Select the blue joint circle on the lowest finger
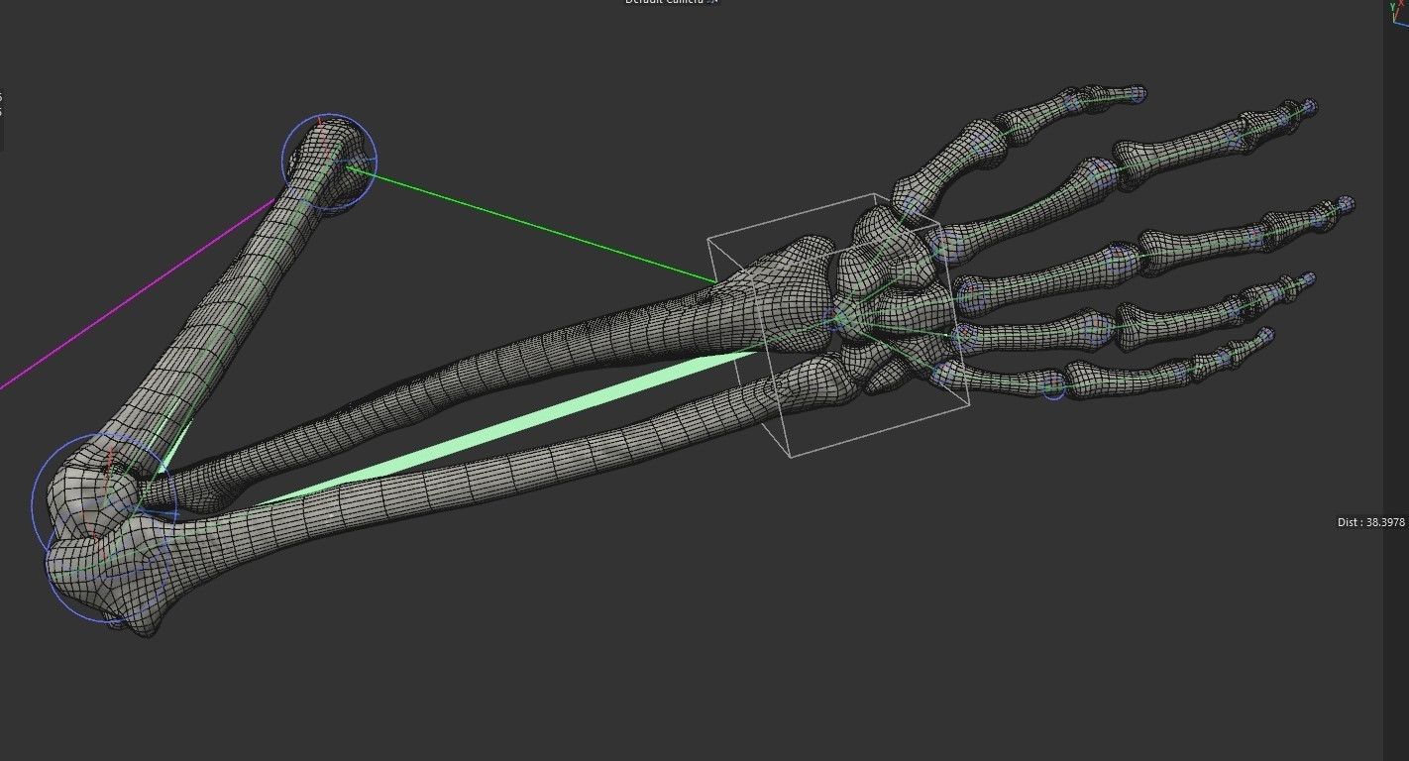The height and width of the screenshot is (761, 1409). pos(1054,388)
